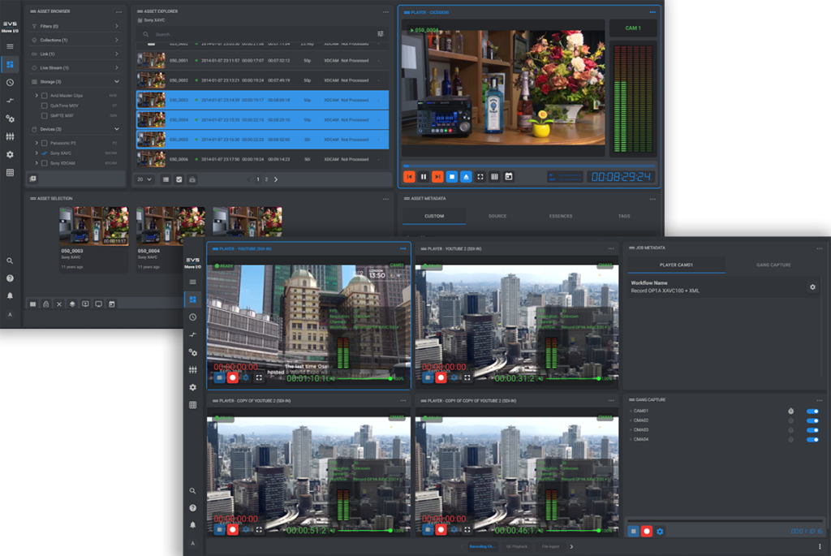The height and width of the screenshot is (556, 831).
Task: Expand the Filters (0) section
Action: [117, 27]
